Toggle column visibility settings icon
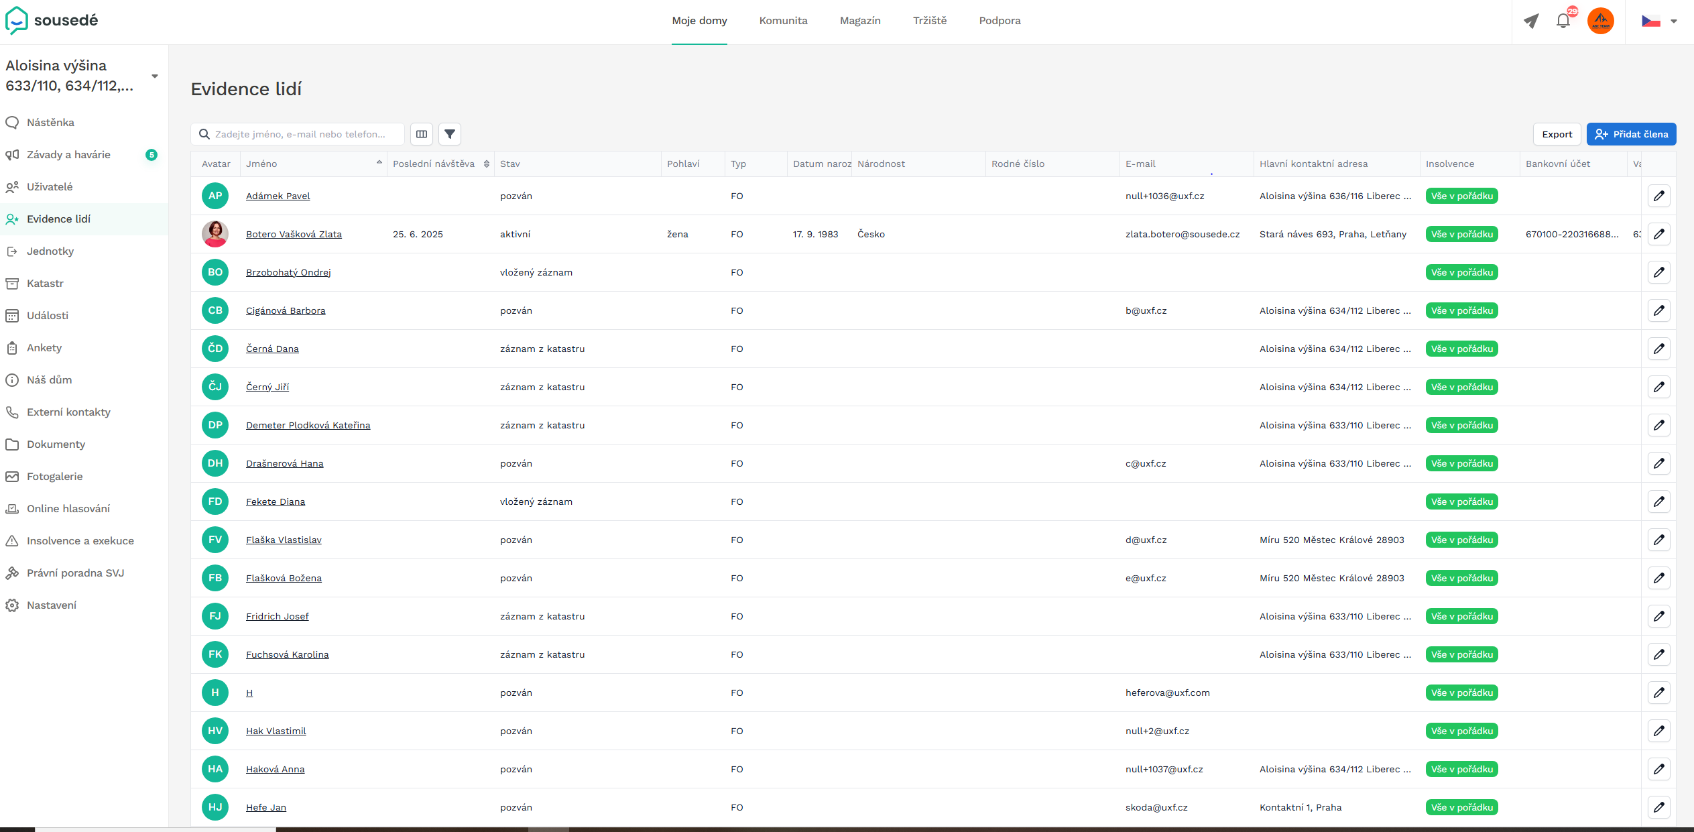The width and height of the screenshot is (1694, 832). (x=422, y=134)
